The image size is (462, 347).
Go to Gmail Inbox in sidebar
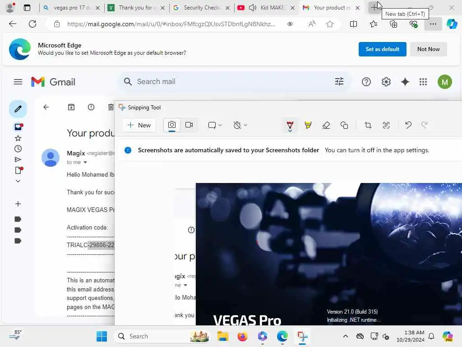[x=18, y=127]
